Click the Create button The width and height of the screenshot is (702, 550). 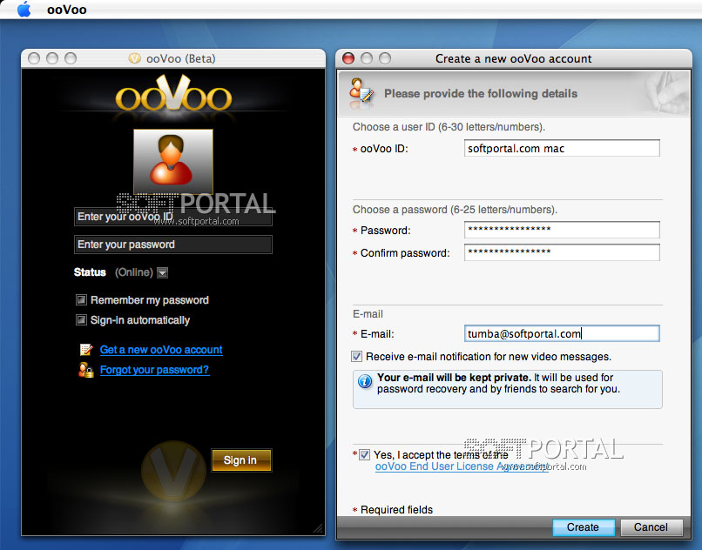[x=584, y=527]
